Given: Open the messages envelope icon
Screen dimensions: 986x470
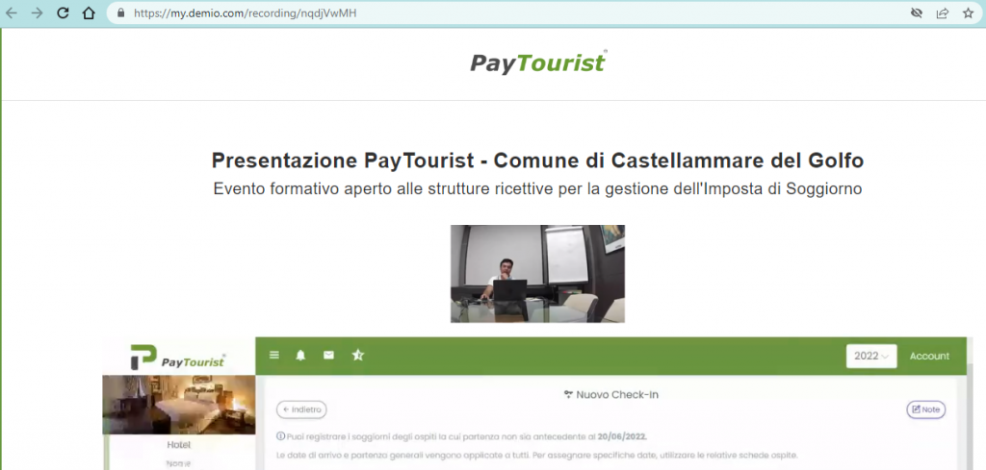Looking at the screenshot, I should [x=328, y=355].
